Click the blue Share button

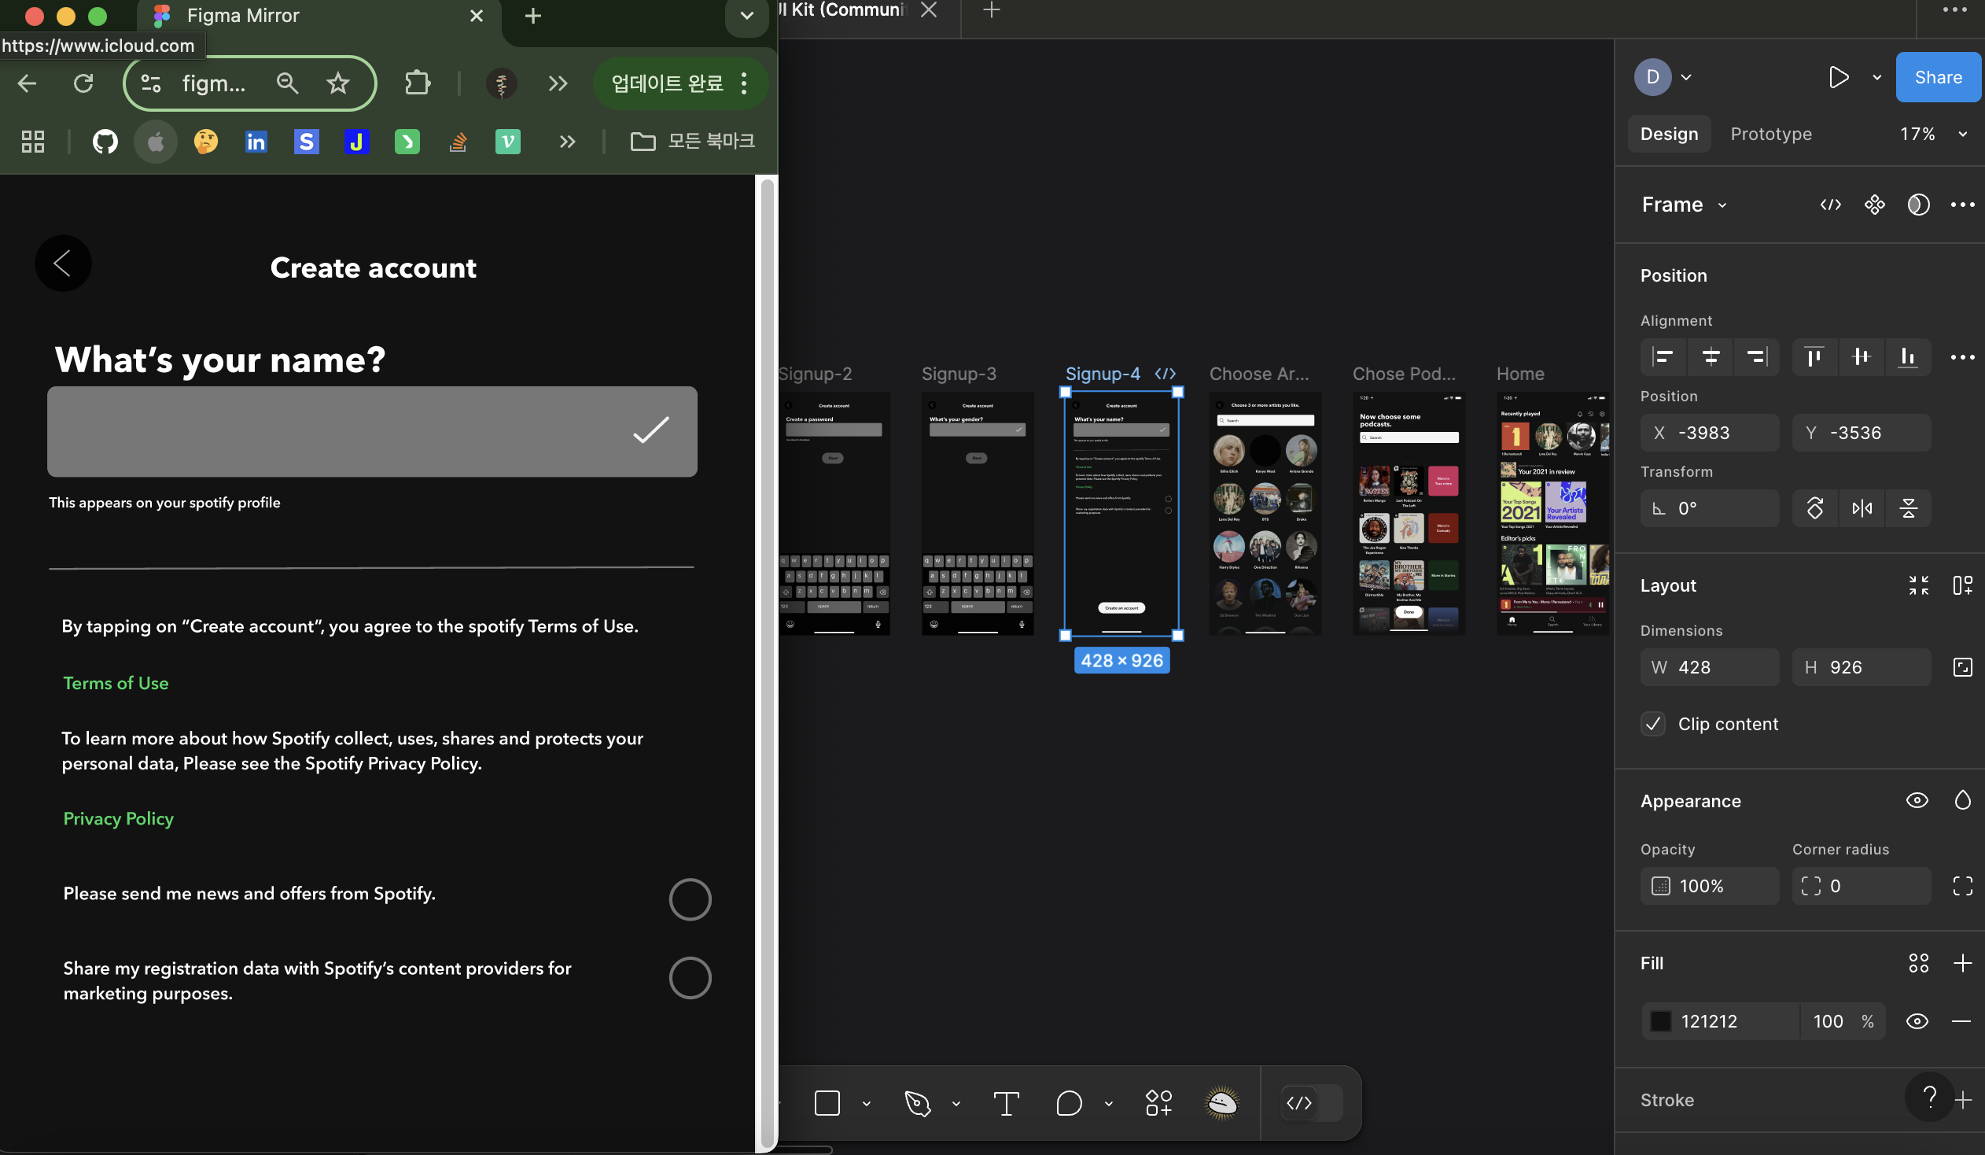1937,77
